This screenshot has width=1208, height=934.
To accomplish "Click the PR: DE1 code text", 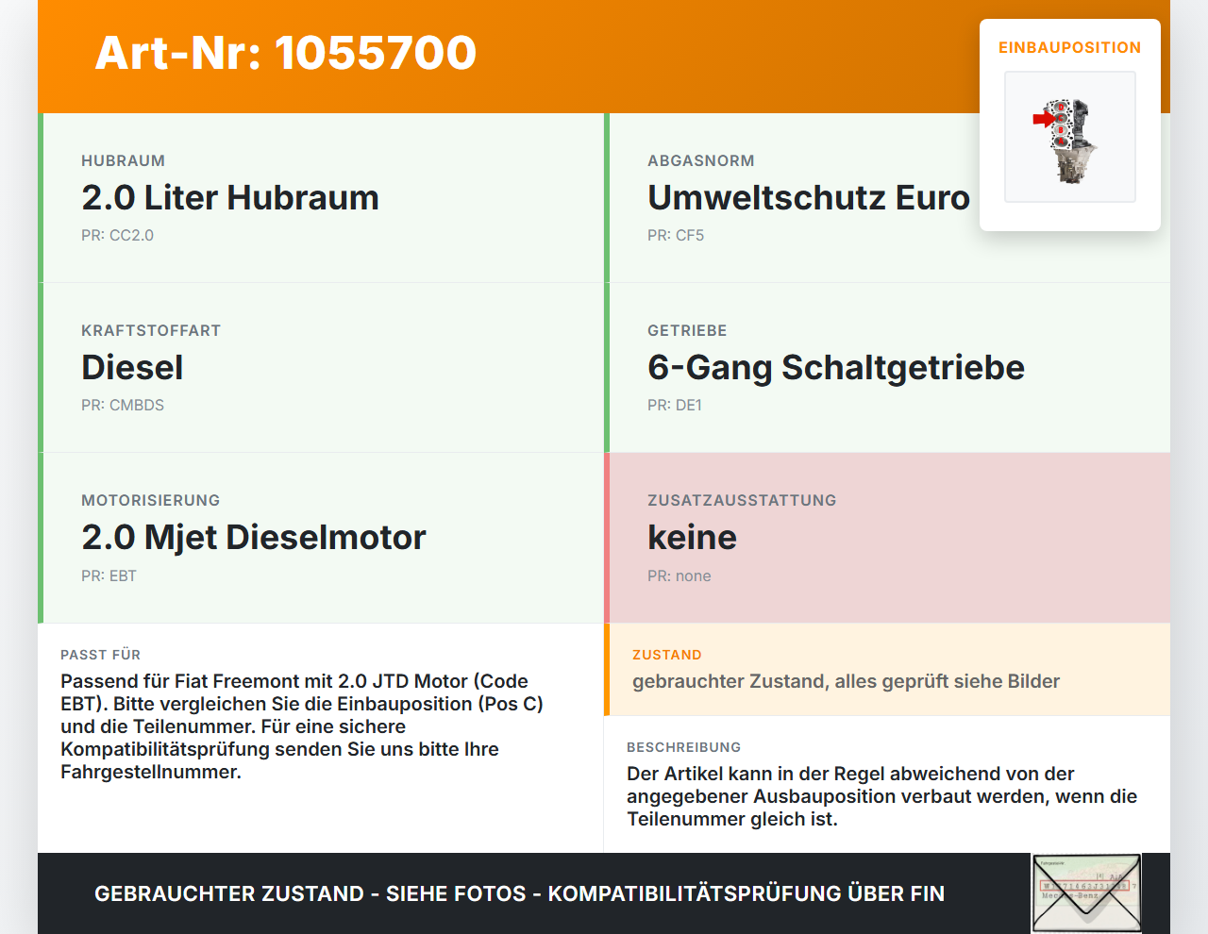I will click(x=675, y=405).
